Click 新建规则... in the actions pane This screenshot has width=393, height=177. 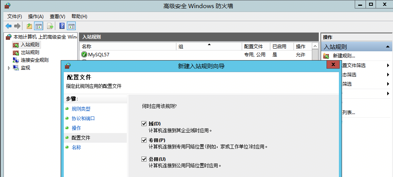pyautogui.click(x=344, y=56)
